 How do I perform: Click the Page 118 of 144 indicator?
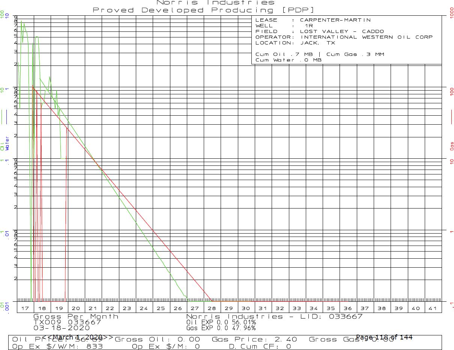tap(384, 337)
